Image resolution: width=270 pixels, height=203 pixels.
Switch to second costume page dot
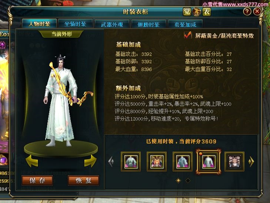click(x=188, y=180)
